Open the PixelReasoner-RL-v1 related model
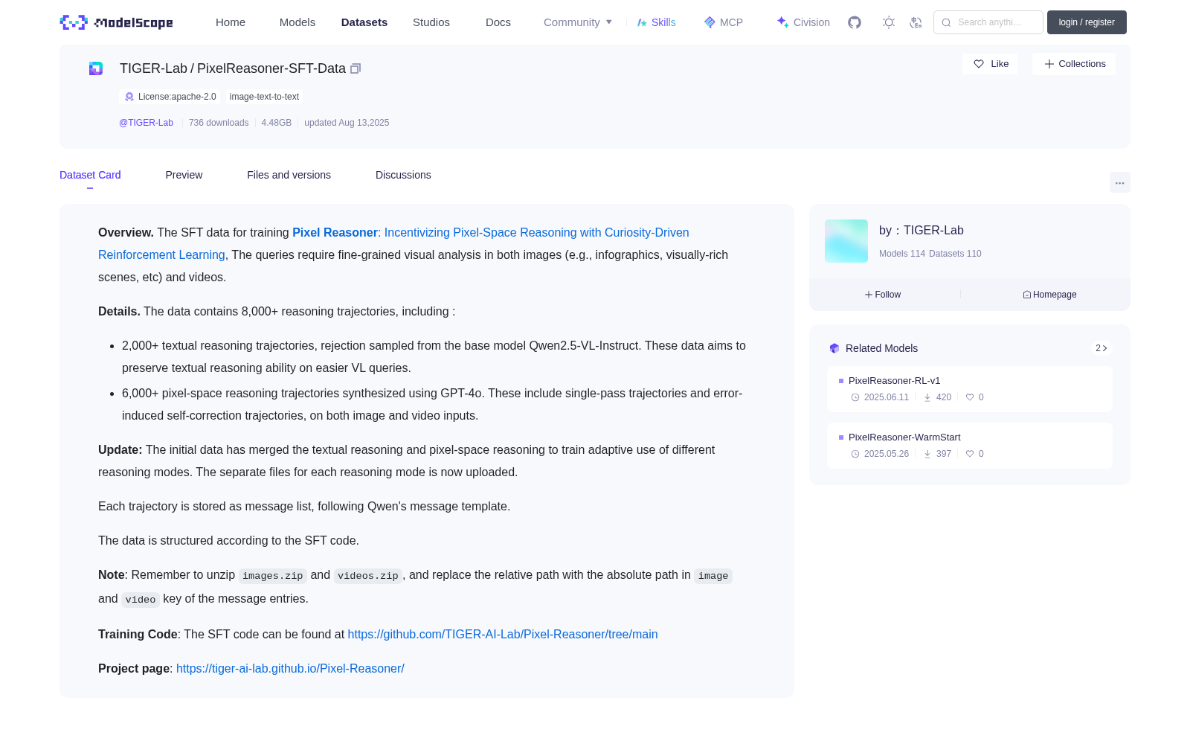The width and height of the screenshot is (1190, 744). [970, 389]
